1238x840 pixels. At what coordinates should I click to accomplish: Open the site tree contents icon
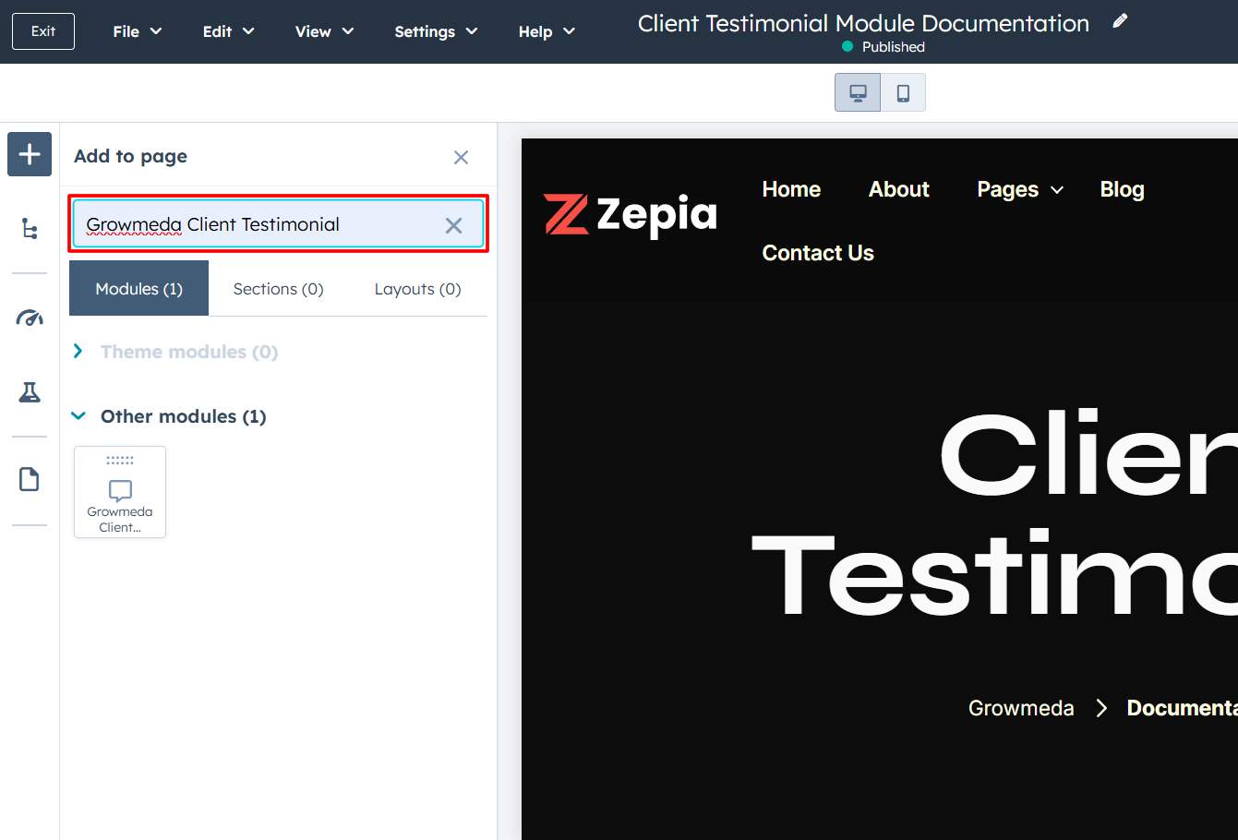click(30, 228)
